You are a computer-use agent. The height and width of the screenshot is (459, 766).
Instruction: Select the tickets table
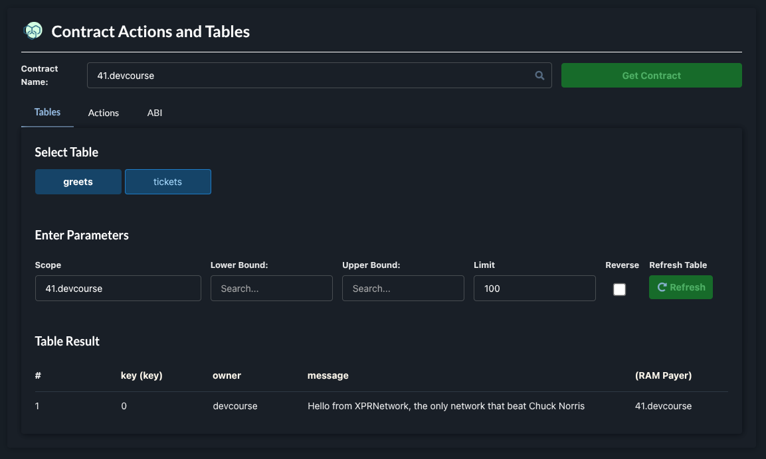point(167,182)
